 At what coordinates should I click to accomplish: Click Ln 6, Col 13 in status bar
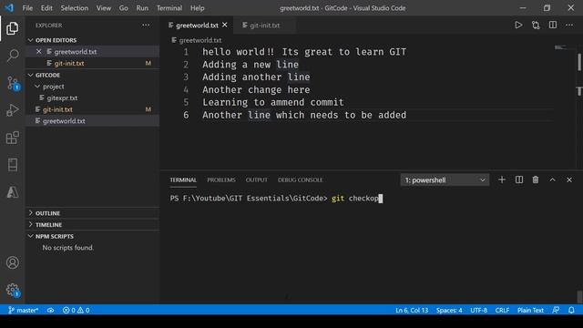click(412, 310)
